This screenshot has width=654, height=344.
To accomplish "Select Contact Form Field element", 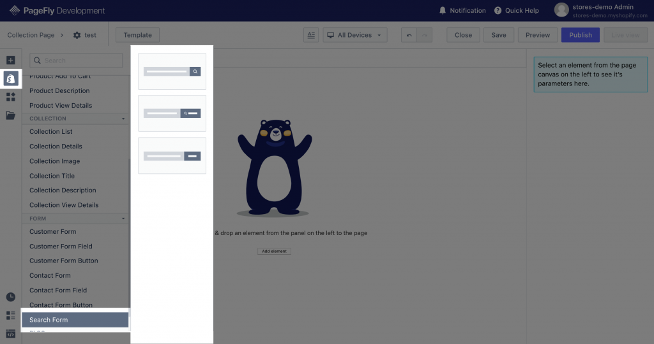I will pos(58,290).
